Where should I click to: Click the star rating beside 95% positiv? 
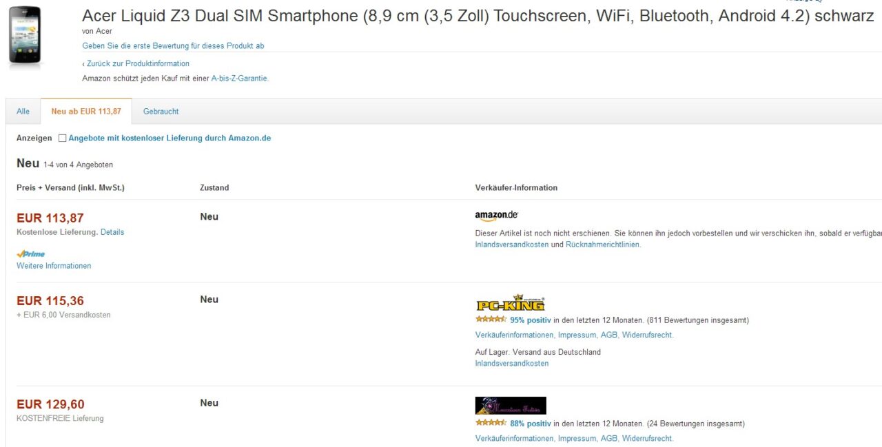click(491, 320)
